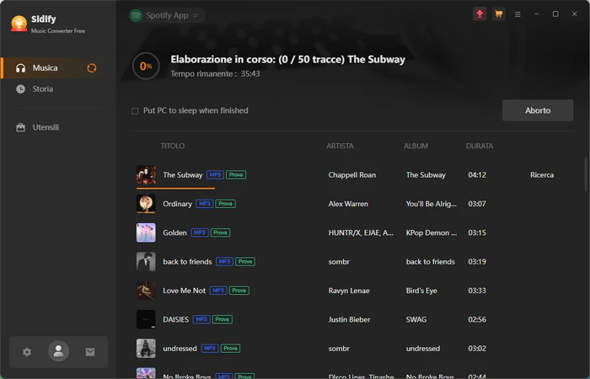Viewport: 590px width, 379px height.
Task: Click the orange converting spinner icon
Action: point(91,68)
